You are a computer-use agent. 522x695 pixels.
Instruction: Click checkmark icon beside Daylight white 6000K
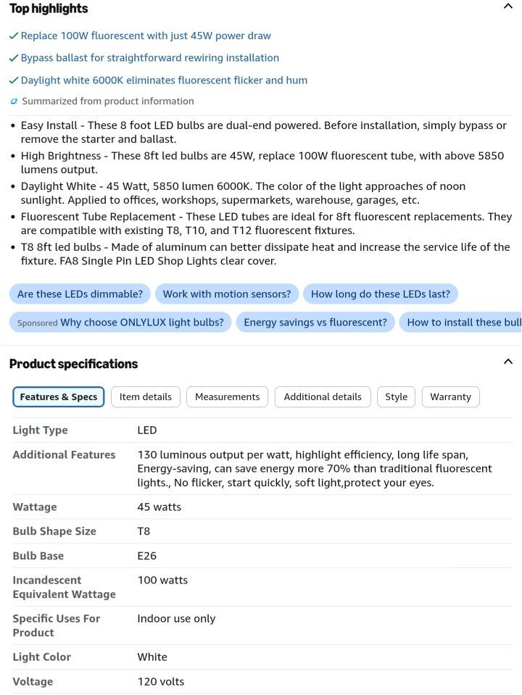(14, 80)
